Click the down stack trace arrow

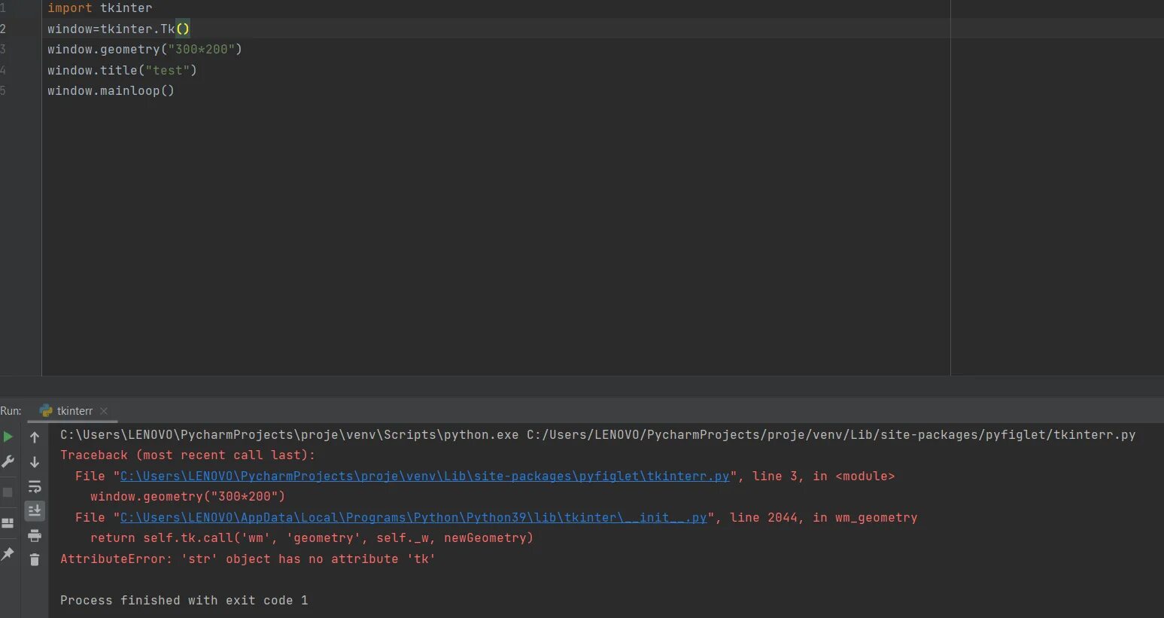pos(35,462)
